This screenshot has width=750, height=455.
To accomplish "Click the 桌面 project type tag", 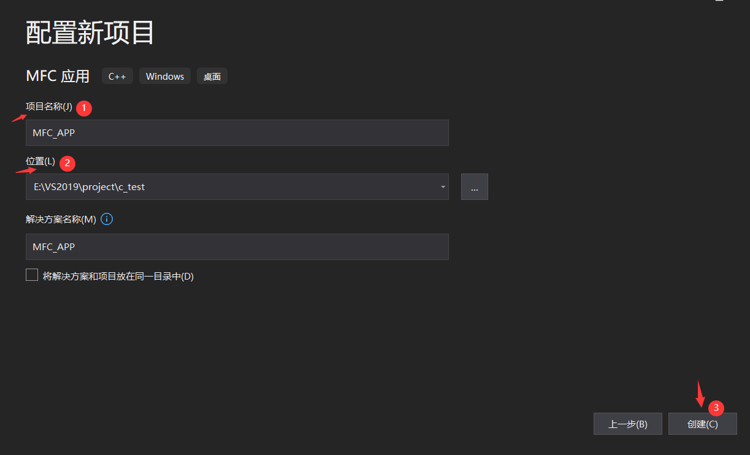I will 212,76.
